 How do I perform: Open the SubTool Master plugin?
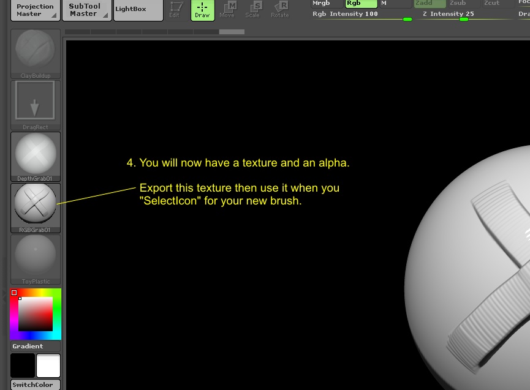pos(87,10)
